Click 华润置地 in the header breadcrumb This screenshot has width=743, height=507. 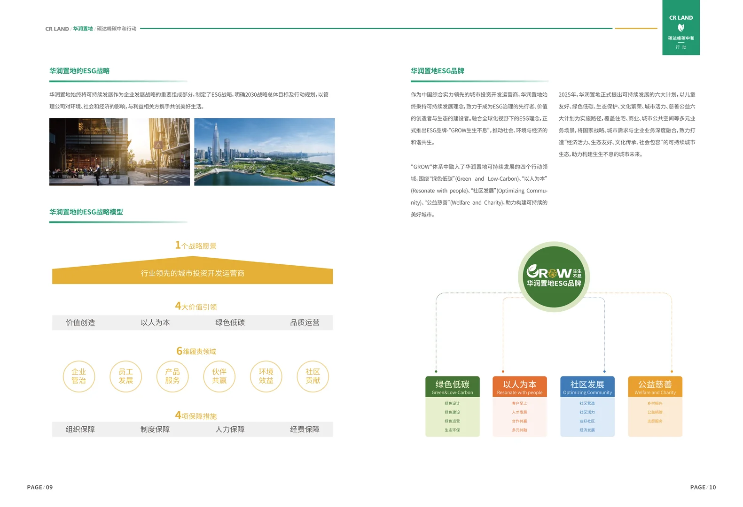[x=83, y=29]
